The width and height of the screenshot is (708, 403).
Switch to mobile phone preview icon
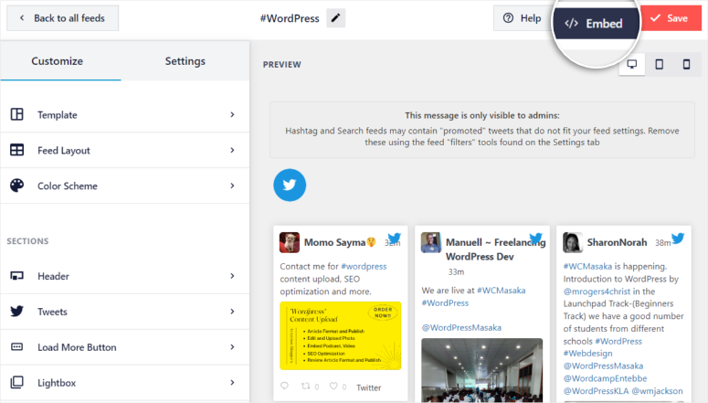click(x=686, y=64)
